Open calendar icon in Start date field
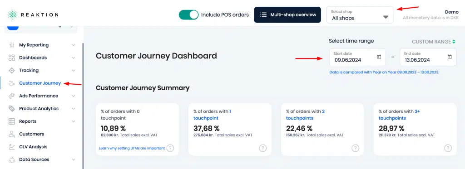Screen dimensions: 465x169 (379, 57)
